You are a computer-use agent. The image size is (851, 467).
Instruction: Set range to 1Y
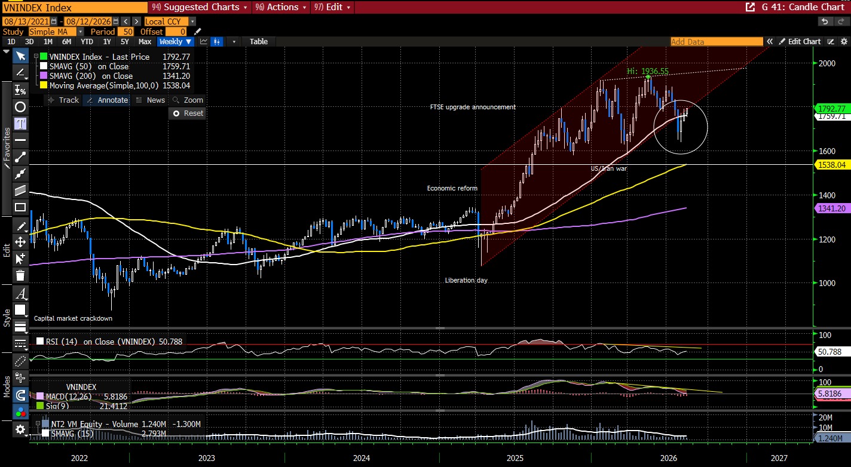point(107,42)
